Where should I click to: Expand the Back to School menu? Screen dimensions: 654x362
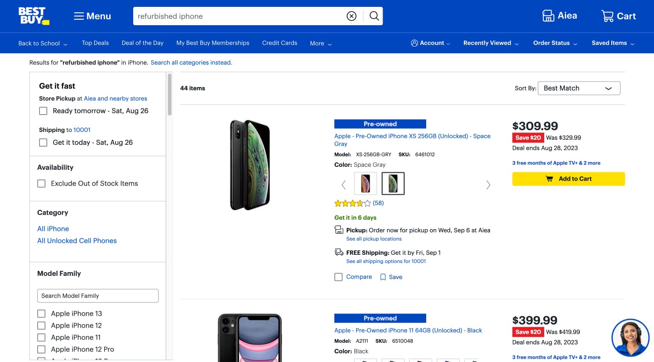tap(43, 44)
